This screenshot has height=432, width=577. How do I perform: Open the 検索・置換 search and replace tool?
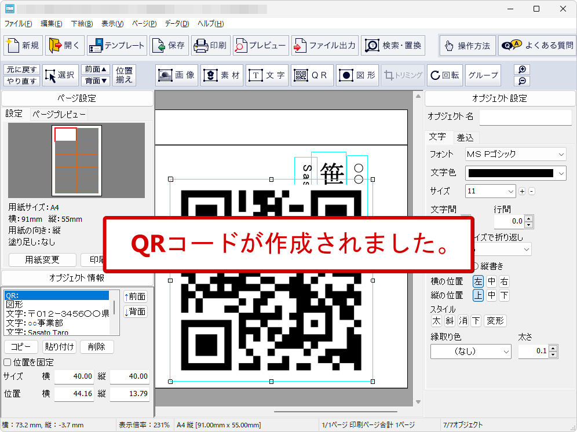pos(393,46)
